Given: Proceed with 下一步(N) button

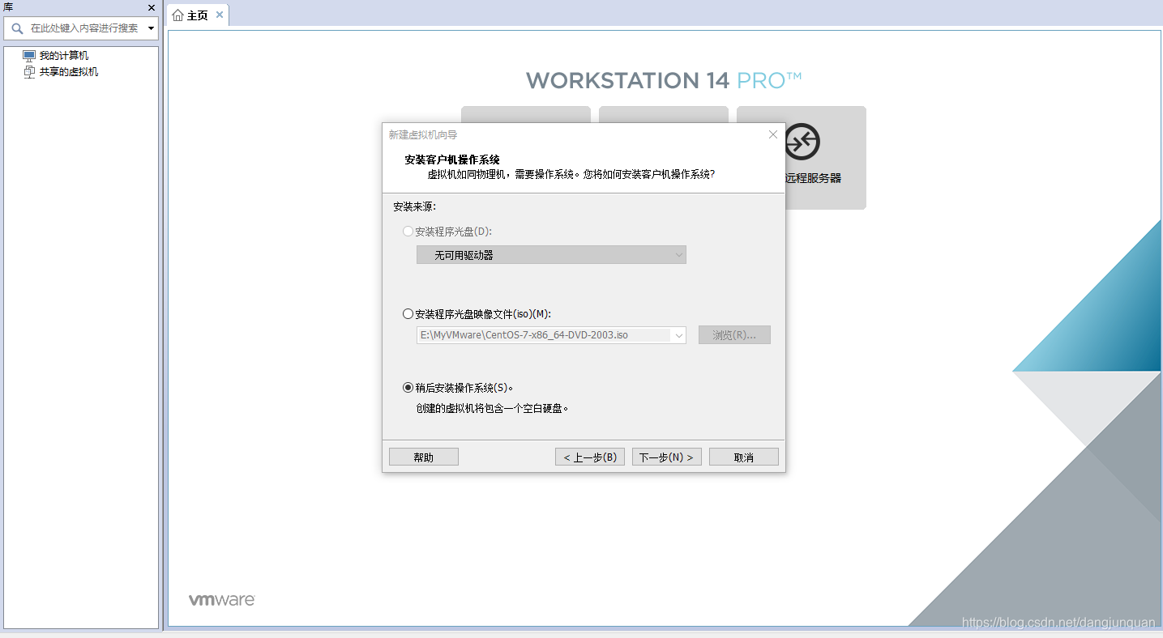Looking at the screenshot, I should coord(667,457).
